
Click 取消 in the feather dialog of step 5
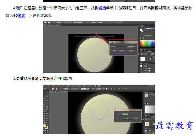coord(136,118)
